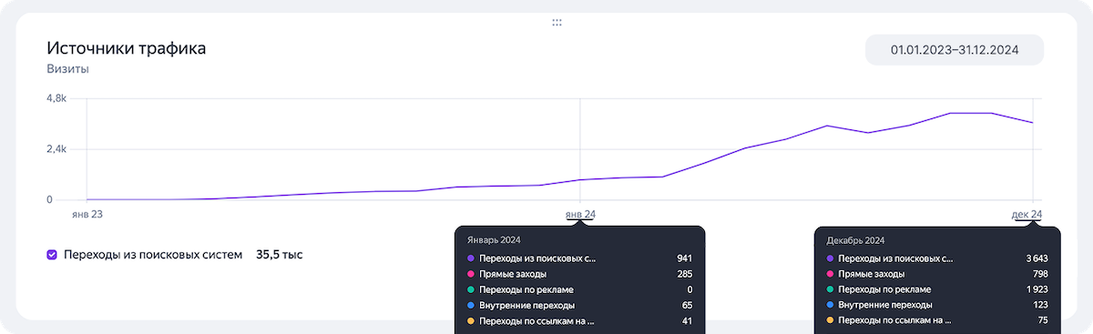Click the pink Прямые заходы dot in January tooltip
This screenshot has width=1093, height=334.
(470, 274)
